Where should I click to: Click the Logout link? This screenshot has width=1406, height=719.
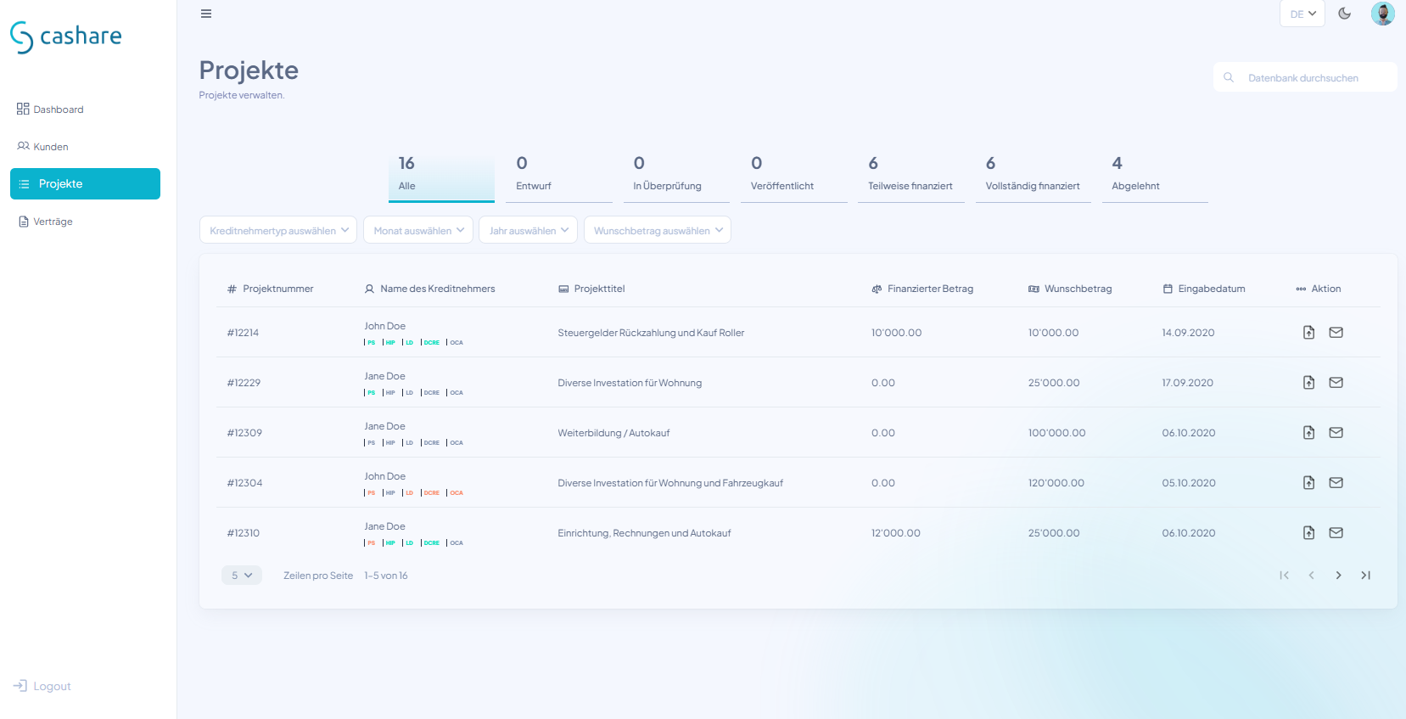pyautogui.click(x=42, y=686)
